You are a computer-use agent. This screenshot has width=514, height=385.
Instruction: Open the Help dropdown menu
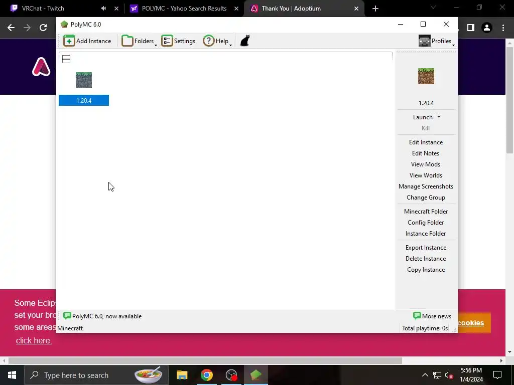[x=217, y=41]
